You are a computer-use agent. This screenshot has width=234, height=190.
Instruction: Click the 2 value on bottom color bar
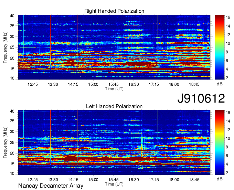tap(227, 173)
